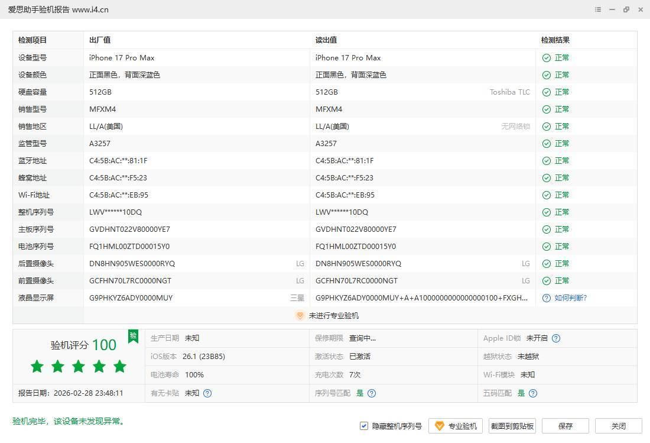
Task: Click question icon before 如何判断
Action: pyautogui.click(x=547, y=298)
